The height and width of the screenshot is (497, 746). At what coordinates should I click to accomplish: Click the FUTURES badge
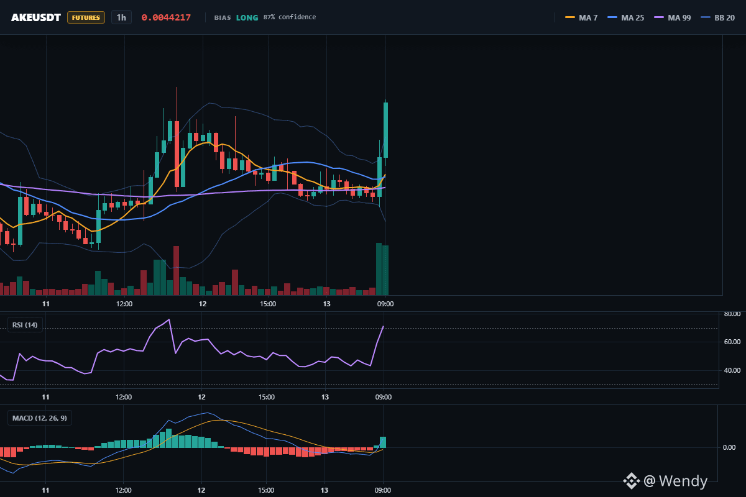click(86, 17)
